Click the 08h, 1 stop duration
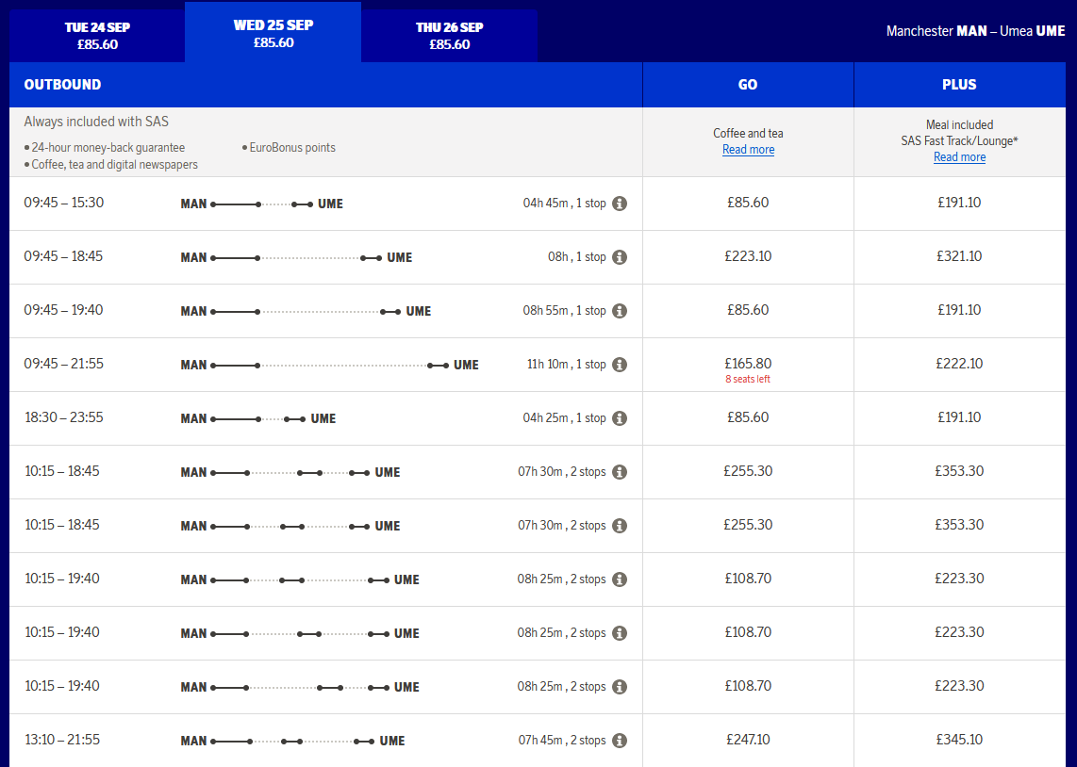Image resolution: width=1077 pixels, height=767 pixels. pos(577,257)
